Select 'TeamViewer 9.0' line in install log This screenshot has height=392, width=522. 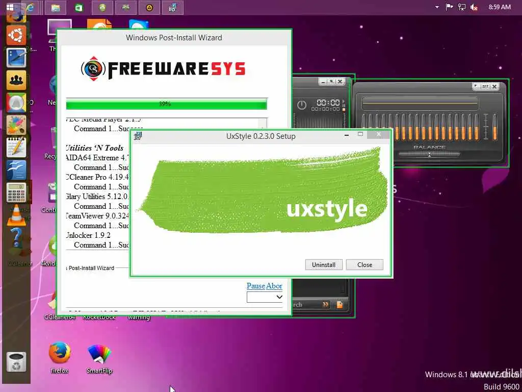[97, 216]
